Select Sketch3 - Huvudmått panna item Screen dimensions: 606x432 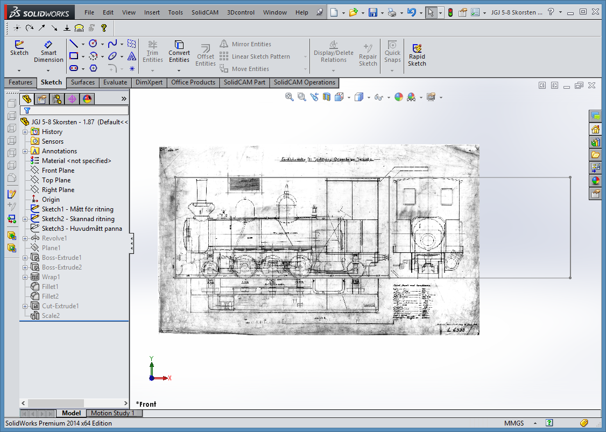pyautogui.click(x=82, y=228)
